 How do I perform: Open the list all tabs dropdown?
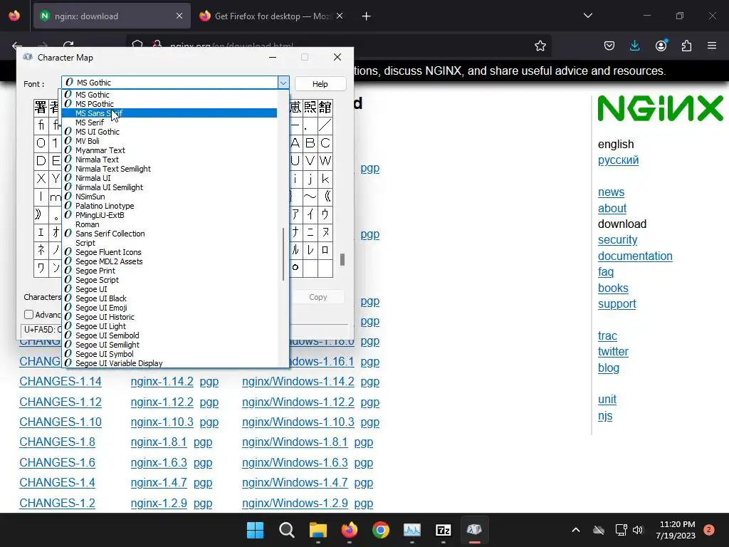click(x=587, y=16)
